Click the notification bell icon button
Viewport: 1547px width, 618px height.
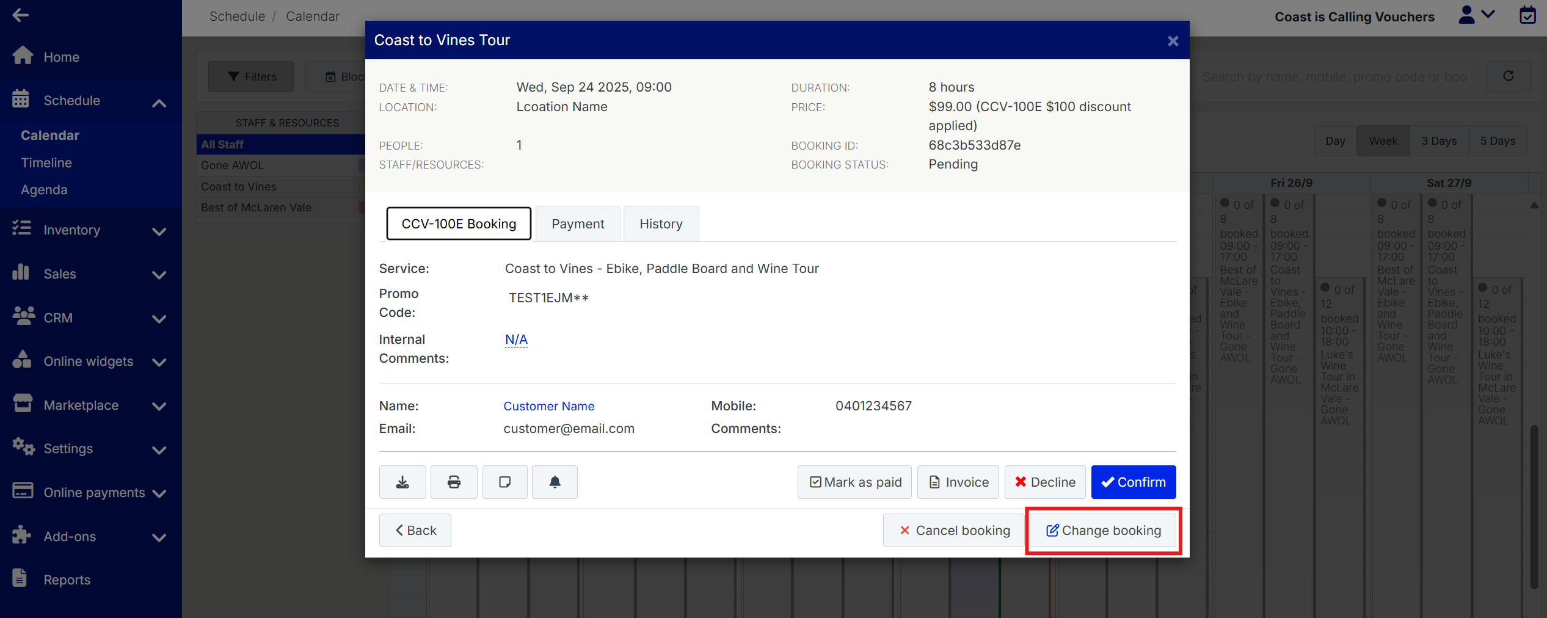(x=555, y=482)
